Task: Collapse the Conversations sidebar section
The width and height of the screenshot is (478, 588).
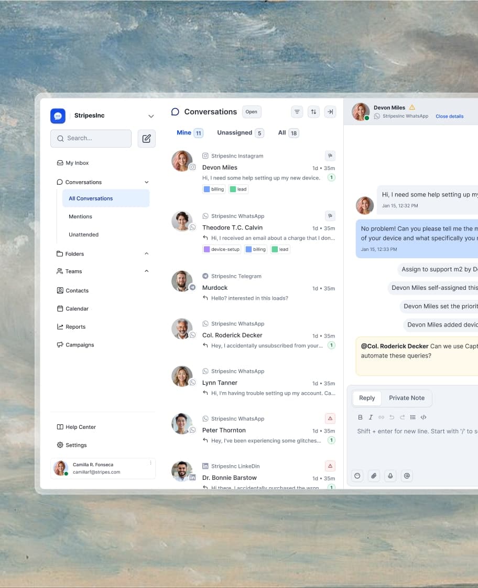Action: [x=147, y=182]
